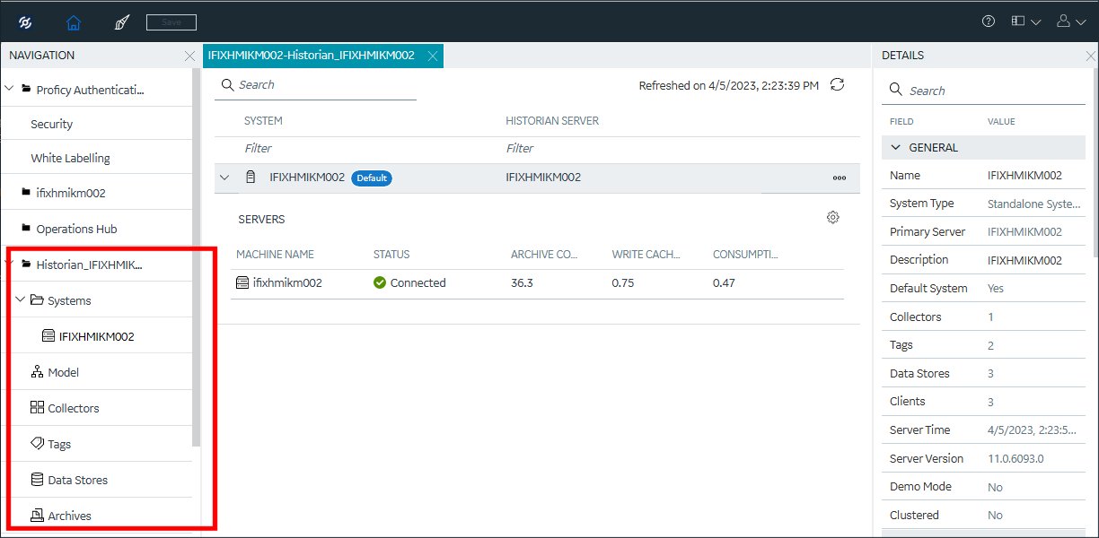1099x538 pixels.
Task: Click the green Connected status icon
Action: click(x=380, y=282)
